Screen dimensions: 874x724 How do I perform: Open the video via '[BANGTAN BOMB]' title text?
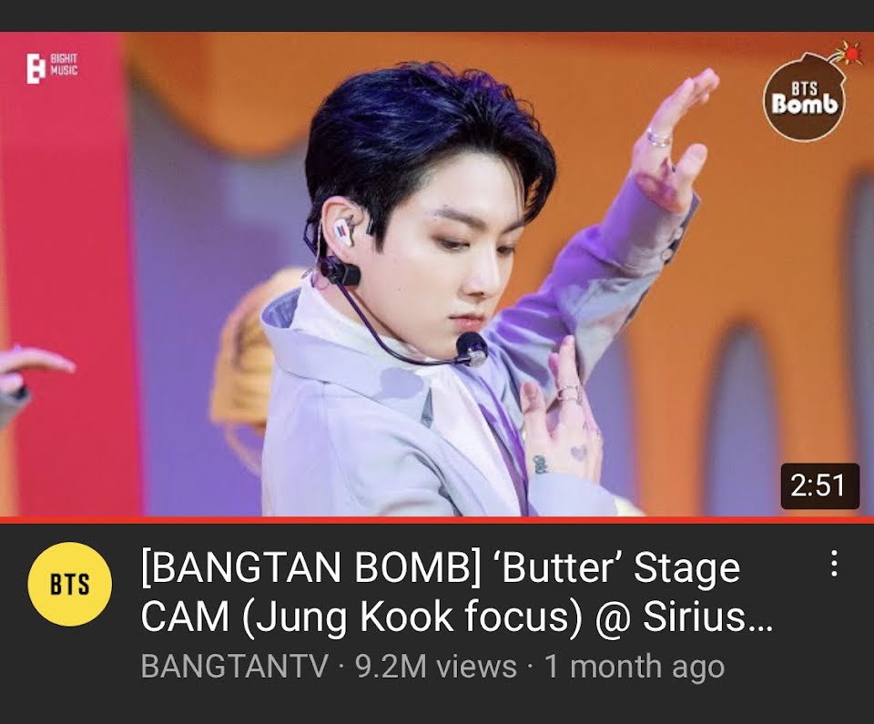tap(310, 568)
